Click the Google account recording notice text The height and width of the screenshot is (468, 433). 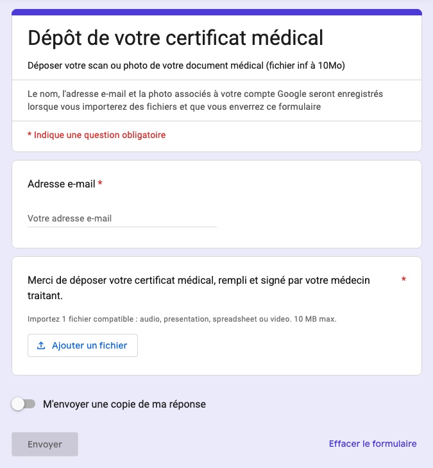pos(205,100)
